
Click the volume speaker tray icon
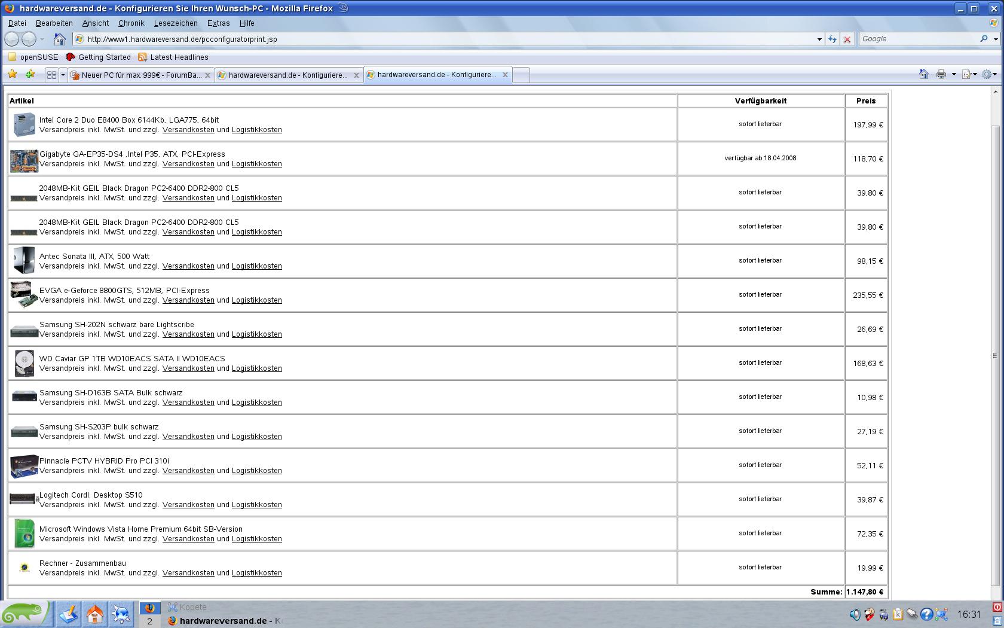pos(855,614)
